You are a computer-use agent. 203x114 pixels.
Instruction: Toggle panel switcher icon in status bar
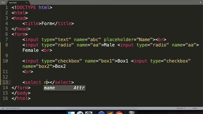click(3, 108)
